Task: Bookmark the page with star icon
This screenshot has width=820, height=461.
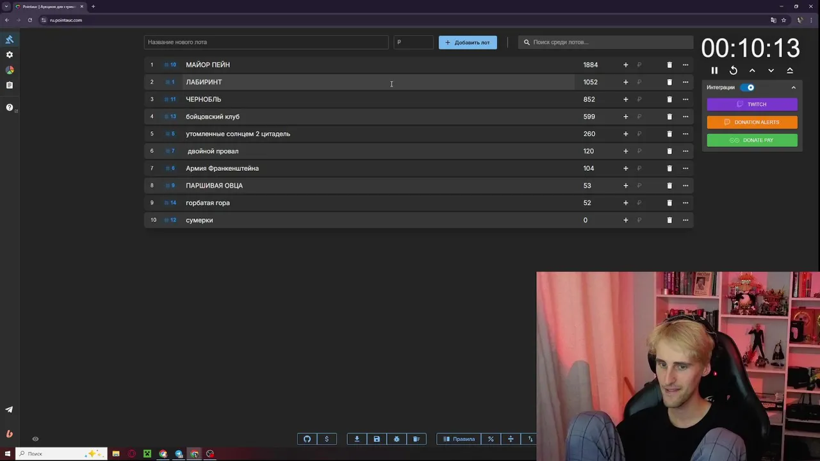Action: [x=783, y=20]
